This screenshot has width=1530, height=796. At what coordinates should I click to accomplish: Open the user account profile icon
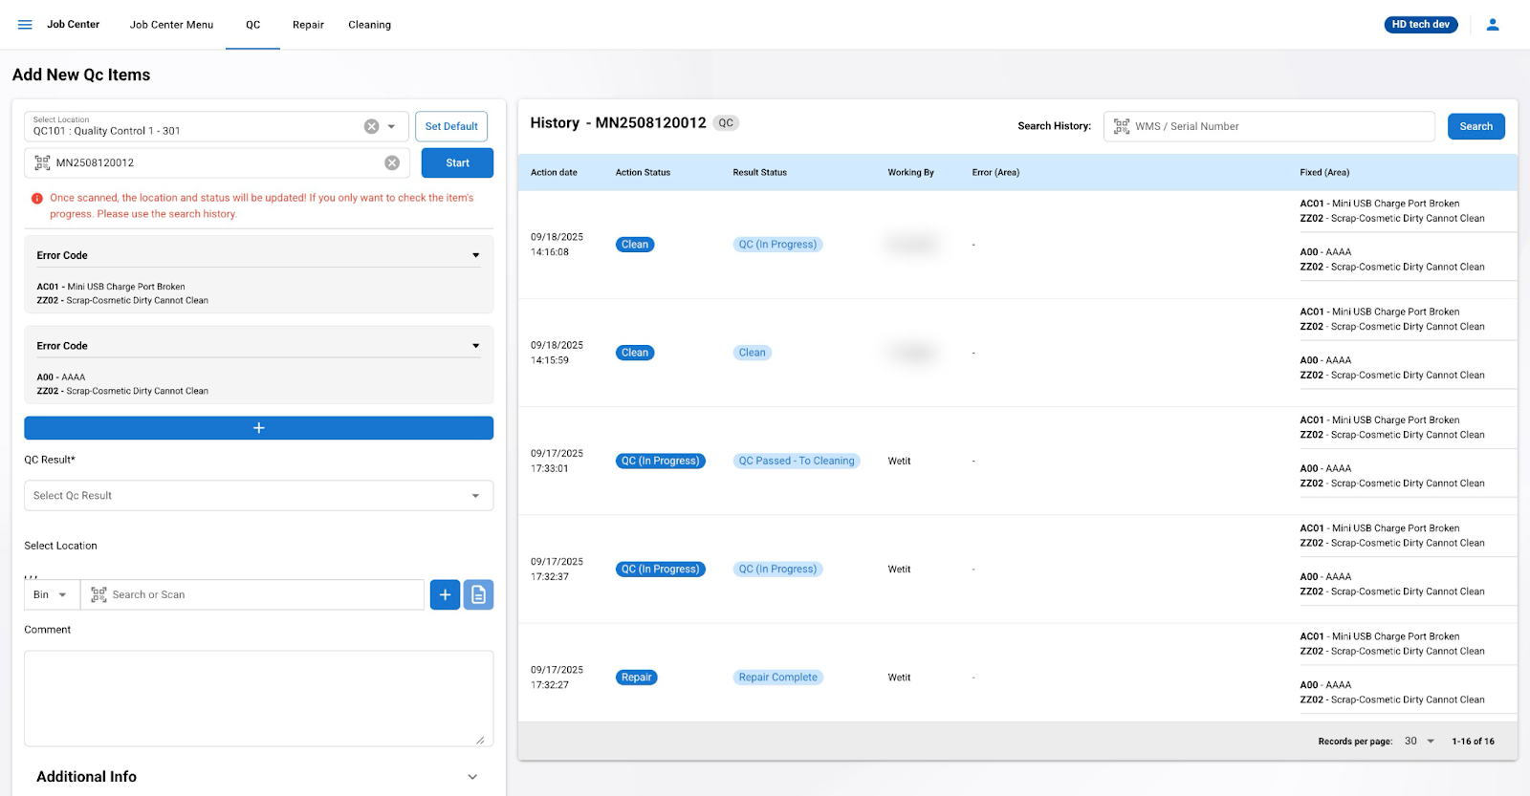coord(1492,25)
